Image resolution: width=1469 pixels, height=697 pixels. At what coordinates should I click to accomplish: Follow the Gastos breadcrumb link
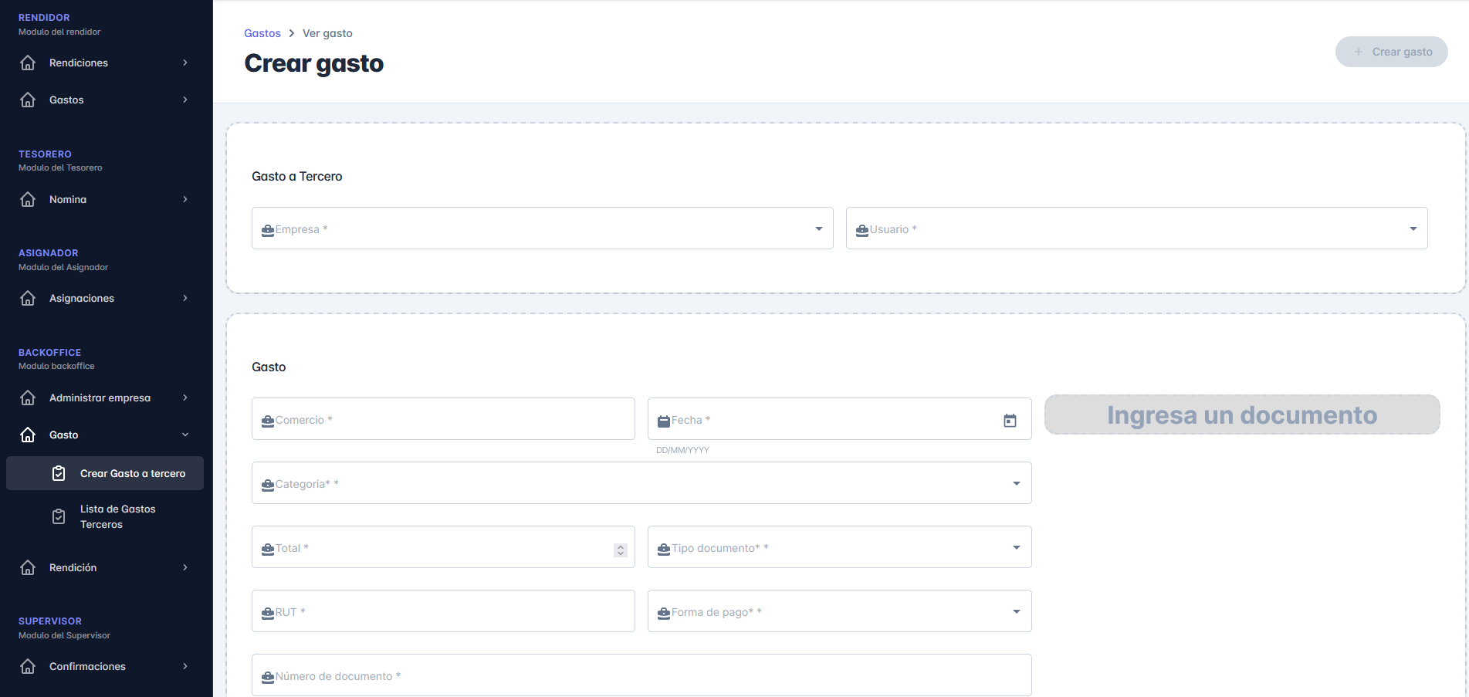click(x=262, y=33)
